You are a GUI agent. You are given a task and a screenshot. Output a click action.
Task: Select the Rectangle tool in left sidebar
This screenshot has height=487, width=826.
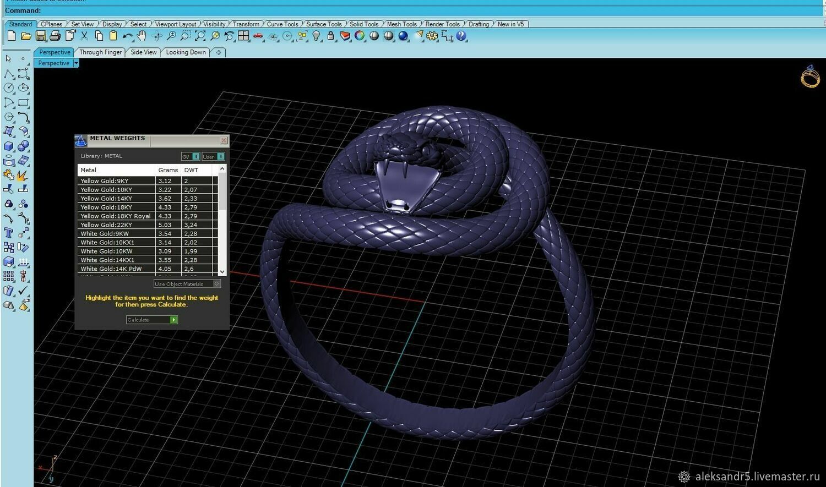click(23, 102)
